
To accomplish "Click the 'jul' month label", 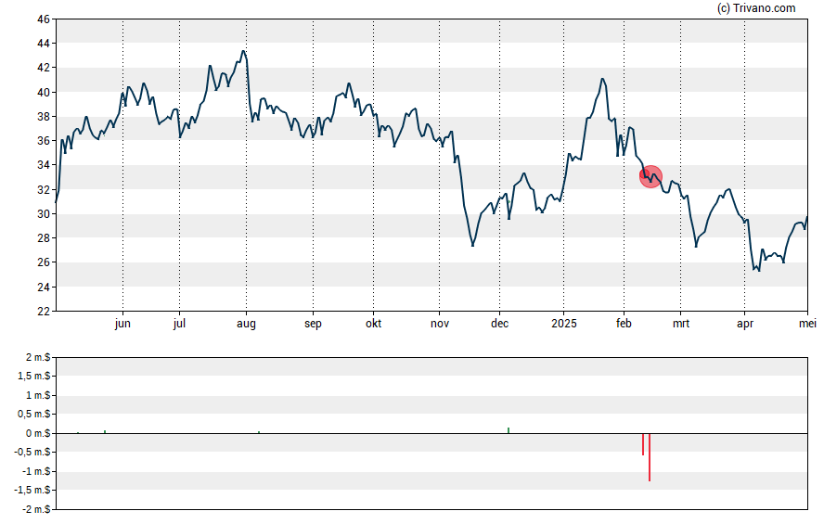I will click(x=179, y=324).
